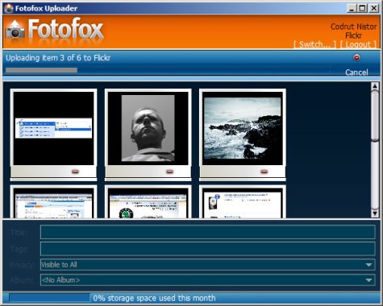This screenshot has height=306, width=383.
Task: Click the scrollbar up arrow
Action: [375, 86]
